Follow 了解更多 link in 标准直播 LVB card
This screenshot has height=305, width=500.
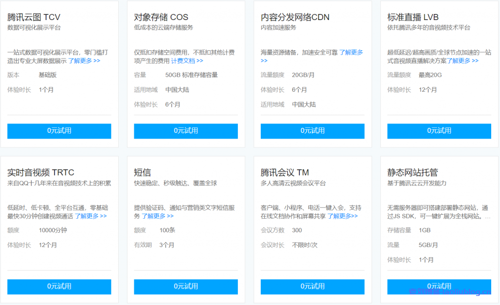click(462, 61)
